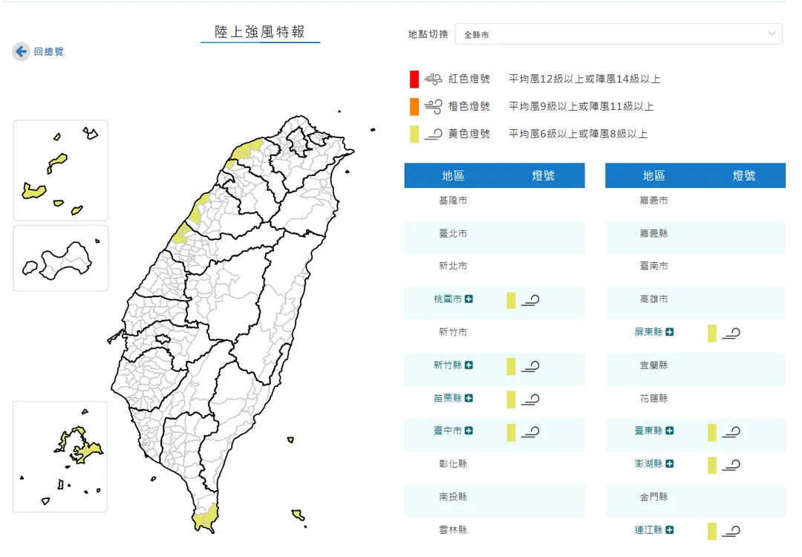Image resolution: width=802 pixels, height=557 pixels.
Task: Click the 屏東縣 region link
Action: pos(648,332)
